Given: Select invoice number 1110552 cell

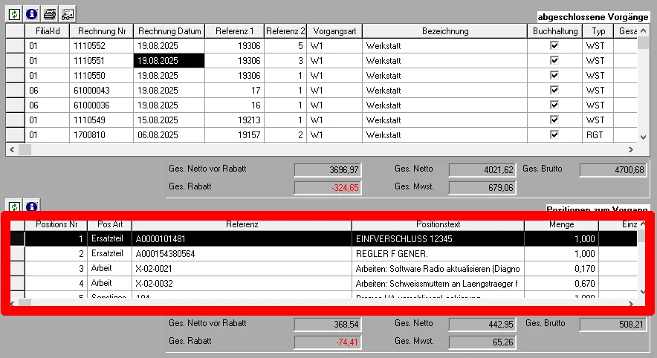Looking at the screenshot, I should [x=101, y=45].
